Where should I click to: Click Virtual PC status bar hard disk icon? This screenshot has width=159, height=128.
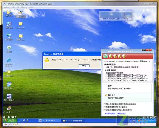pyautogui.click(x=5, y=124)
